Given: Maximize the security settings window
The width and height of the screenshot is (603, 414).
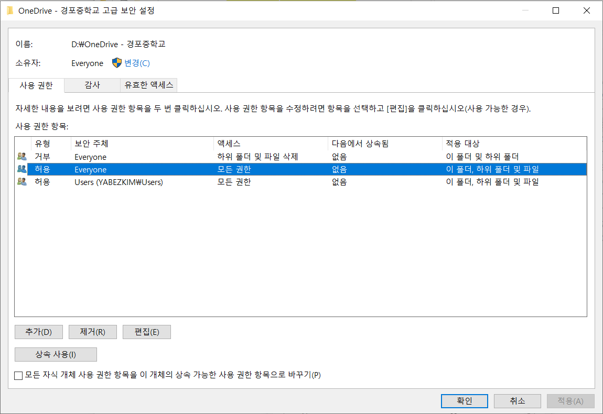Looking at the screenshot, I should pos(556,10).
